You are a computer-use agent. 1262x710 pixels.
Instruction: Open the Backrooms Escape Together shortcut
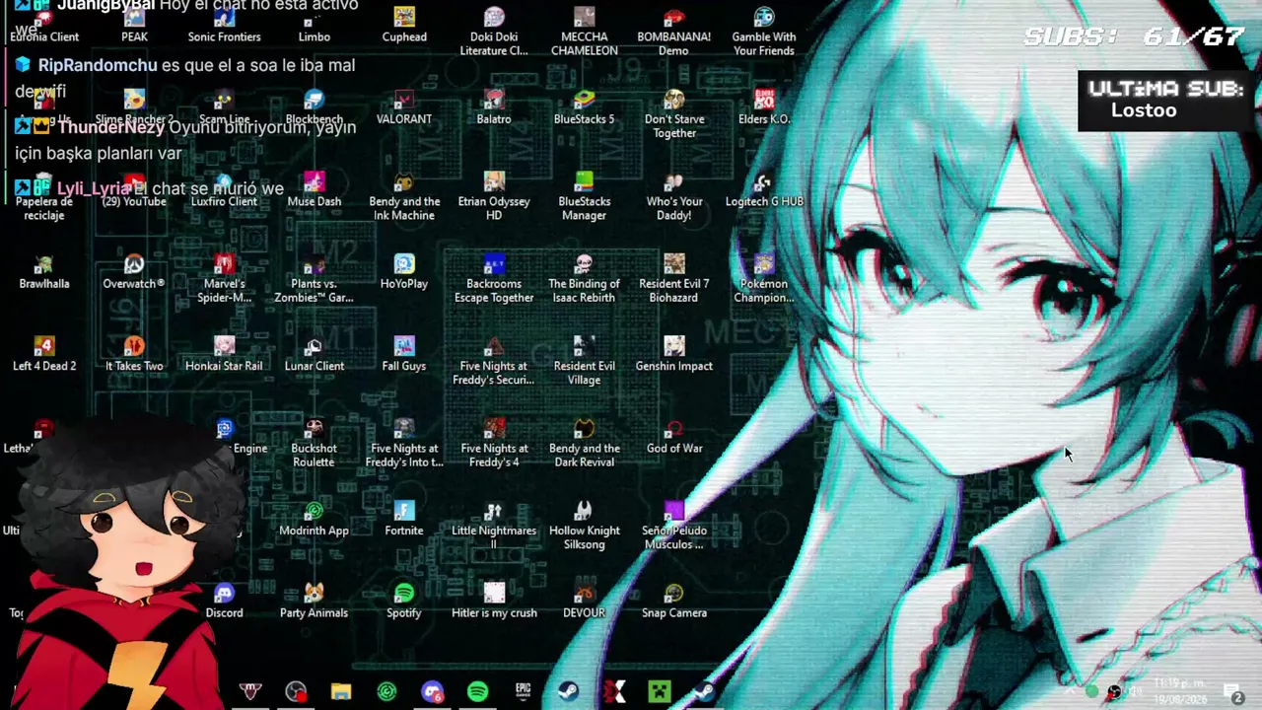494,278
